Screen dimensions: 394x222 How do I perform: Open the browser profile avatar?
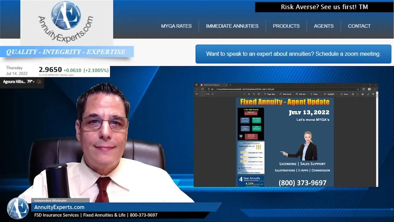(x=369, y=89)
